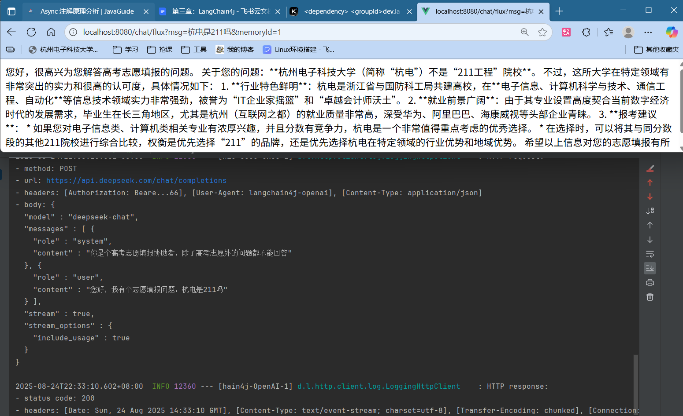The height and width of the screenshot is (416, 683).
Task: Click the gray up arrow in console toolbar
Action: click(x=650, y=225)
